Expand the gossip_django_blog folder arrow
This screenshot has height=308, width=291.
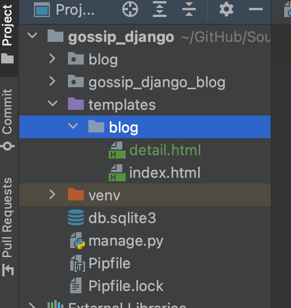[x=52, y=81]
